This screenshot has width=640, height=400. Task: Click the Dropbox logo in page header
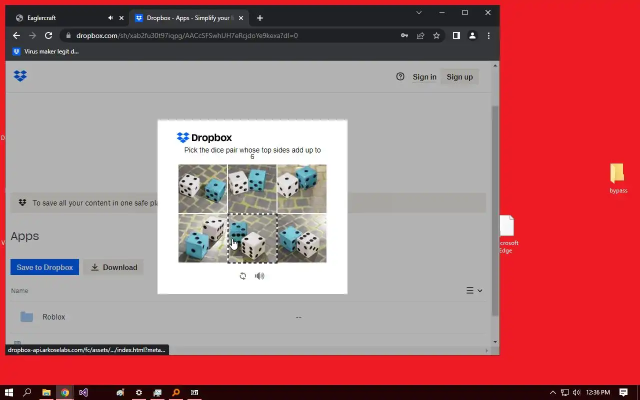coord(20,76)
